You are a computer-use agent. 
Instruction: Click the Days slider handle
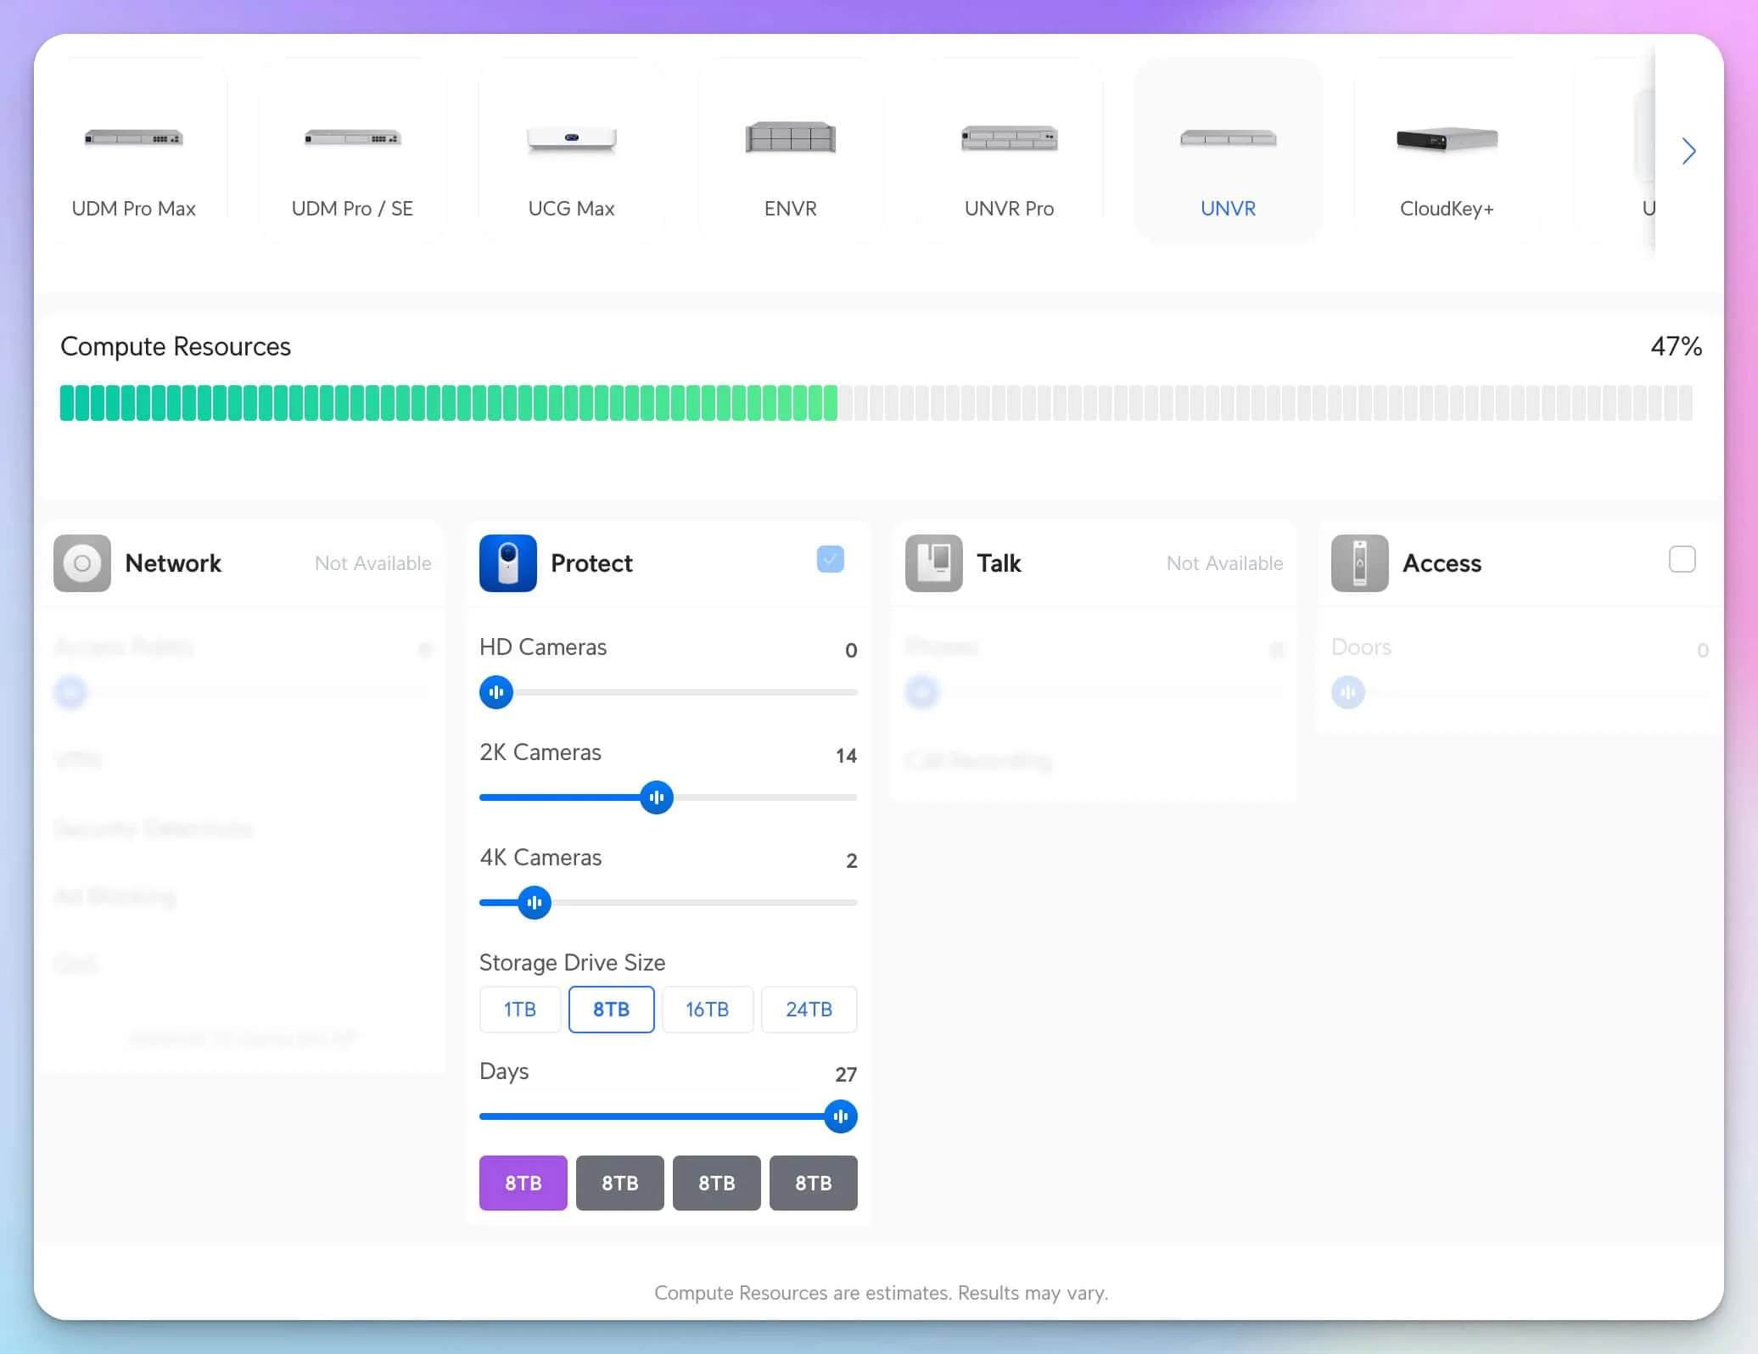840,1116
